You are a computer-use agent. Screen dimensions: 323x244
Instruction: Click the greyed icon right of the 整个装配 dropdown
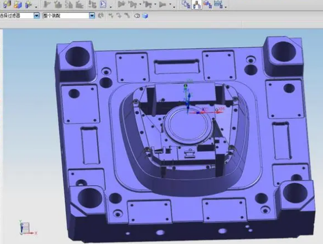pyautogui.click(x=101, y=16)
